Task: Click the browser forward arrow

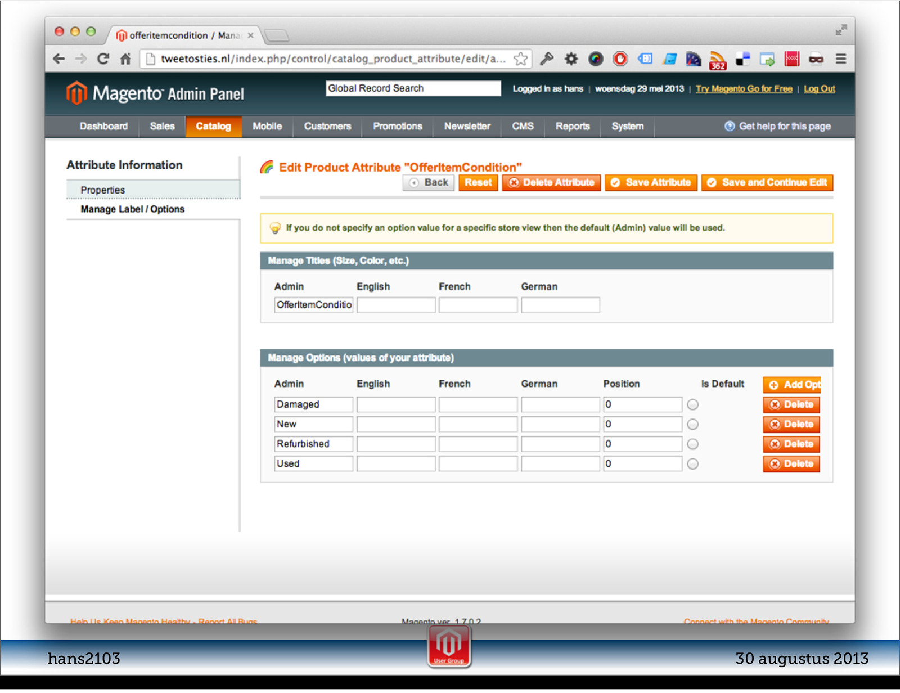Action: (x=81, y=58)
